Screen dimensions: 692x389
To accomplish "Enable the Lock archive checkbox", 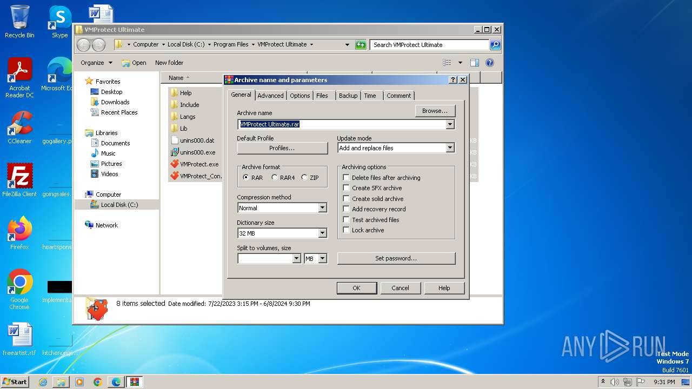I will 346,230.
